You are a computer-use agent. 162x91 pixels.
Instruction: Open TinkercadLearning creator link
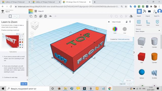point(124,39)
